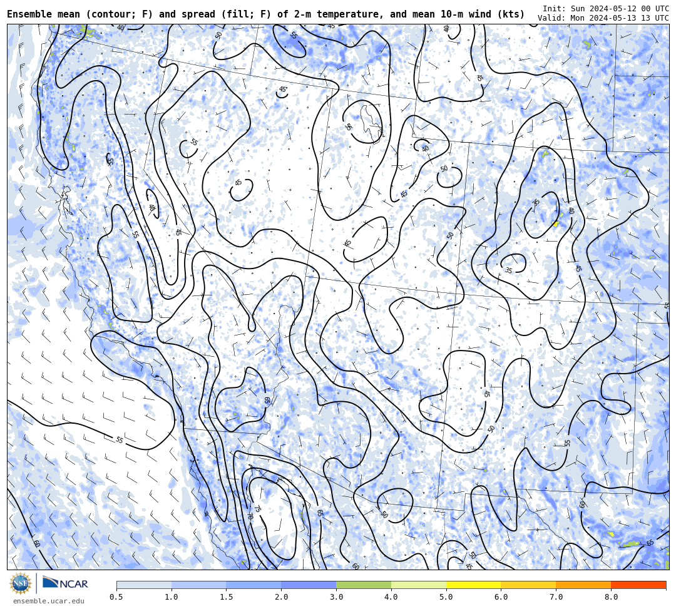The width and height of the screenshot is (676, 609).
Task: Click the 2.0 colorbar tick label
Action: pyautogui.click(x=282, y=597)
